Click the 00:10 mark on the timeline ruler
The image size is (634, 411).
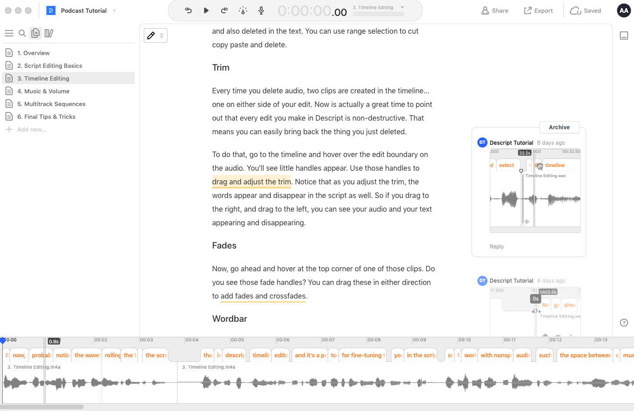(x=465, y=340)
